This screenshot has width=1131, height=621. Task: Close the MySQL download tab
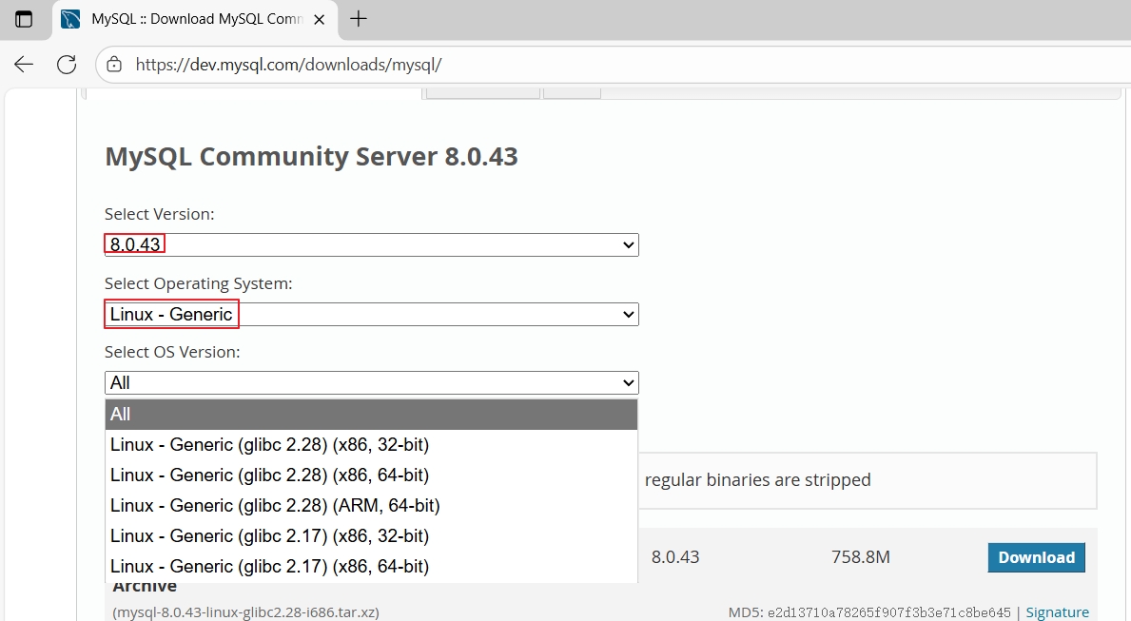[x=320, y=19]
